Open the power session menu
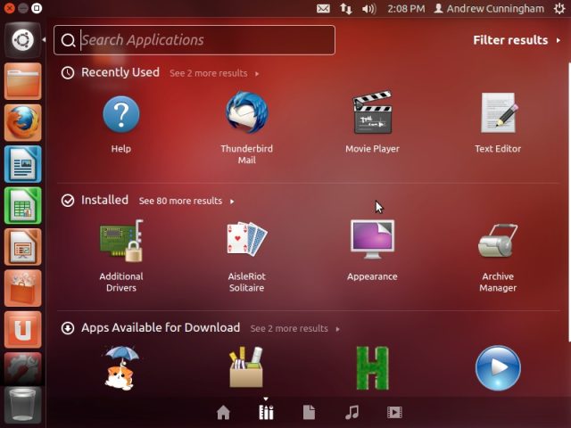 point(559,8)
